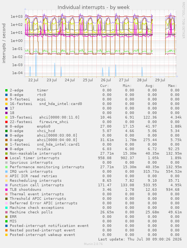Click the yellow-green 19-fasteoi ahci swatch
The width and height of the screenshot is (187, 248).
pyautogui.click(x=6, y=117)
